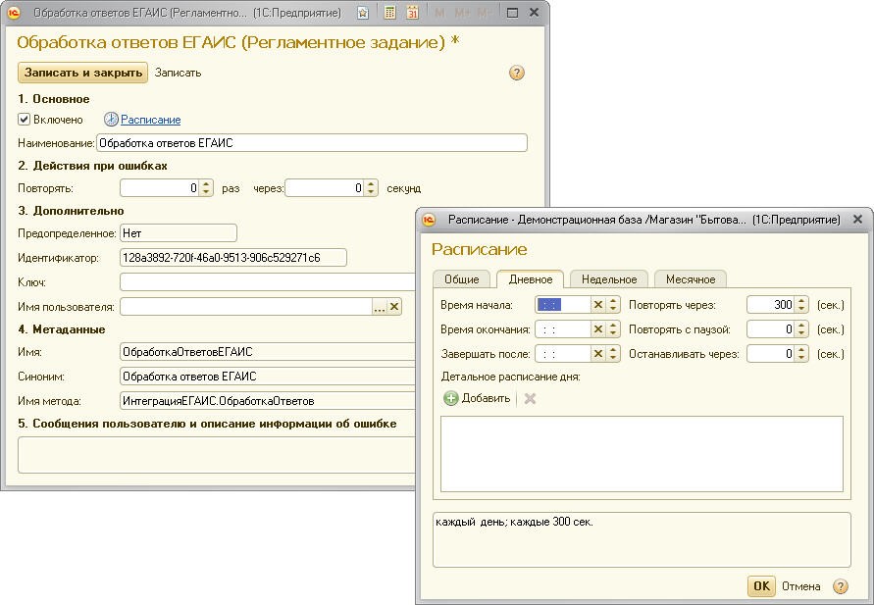The width and height of the screenshot is (874, 605).
Task: Clear the Время окончания value
Action: point(598,329)
